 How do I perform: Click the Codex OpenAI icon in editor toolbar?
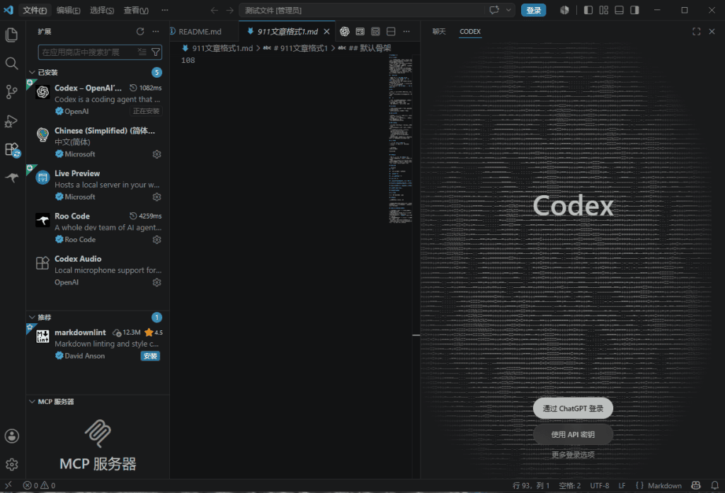coord(345,31)
